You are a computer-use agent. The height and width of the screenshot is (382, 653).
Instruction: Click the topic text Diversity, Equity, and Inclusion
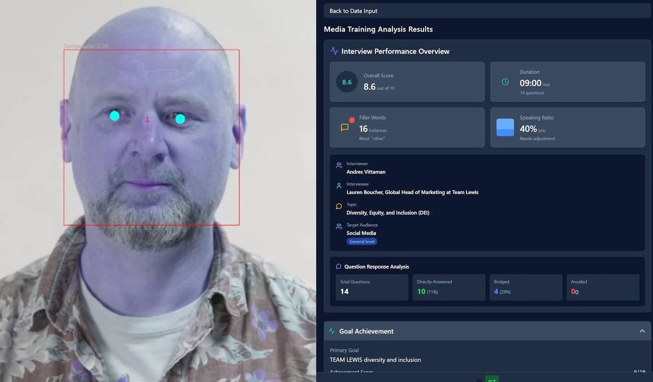tap(388, 213)
